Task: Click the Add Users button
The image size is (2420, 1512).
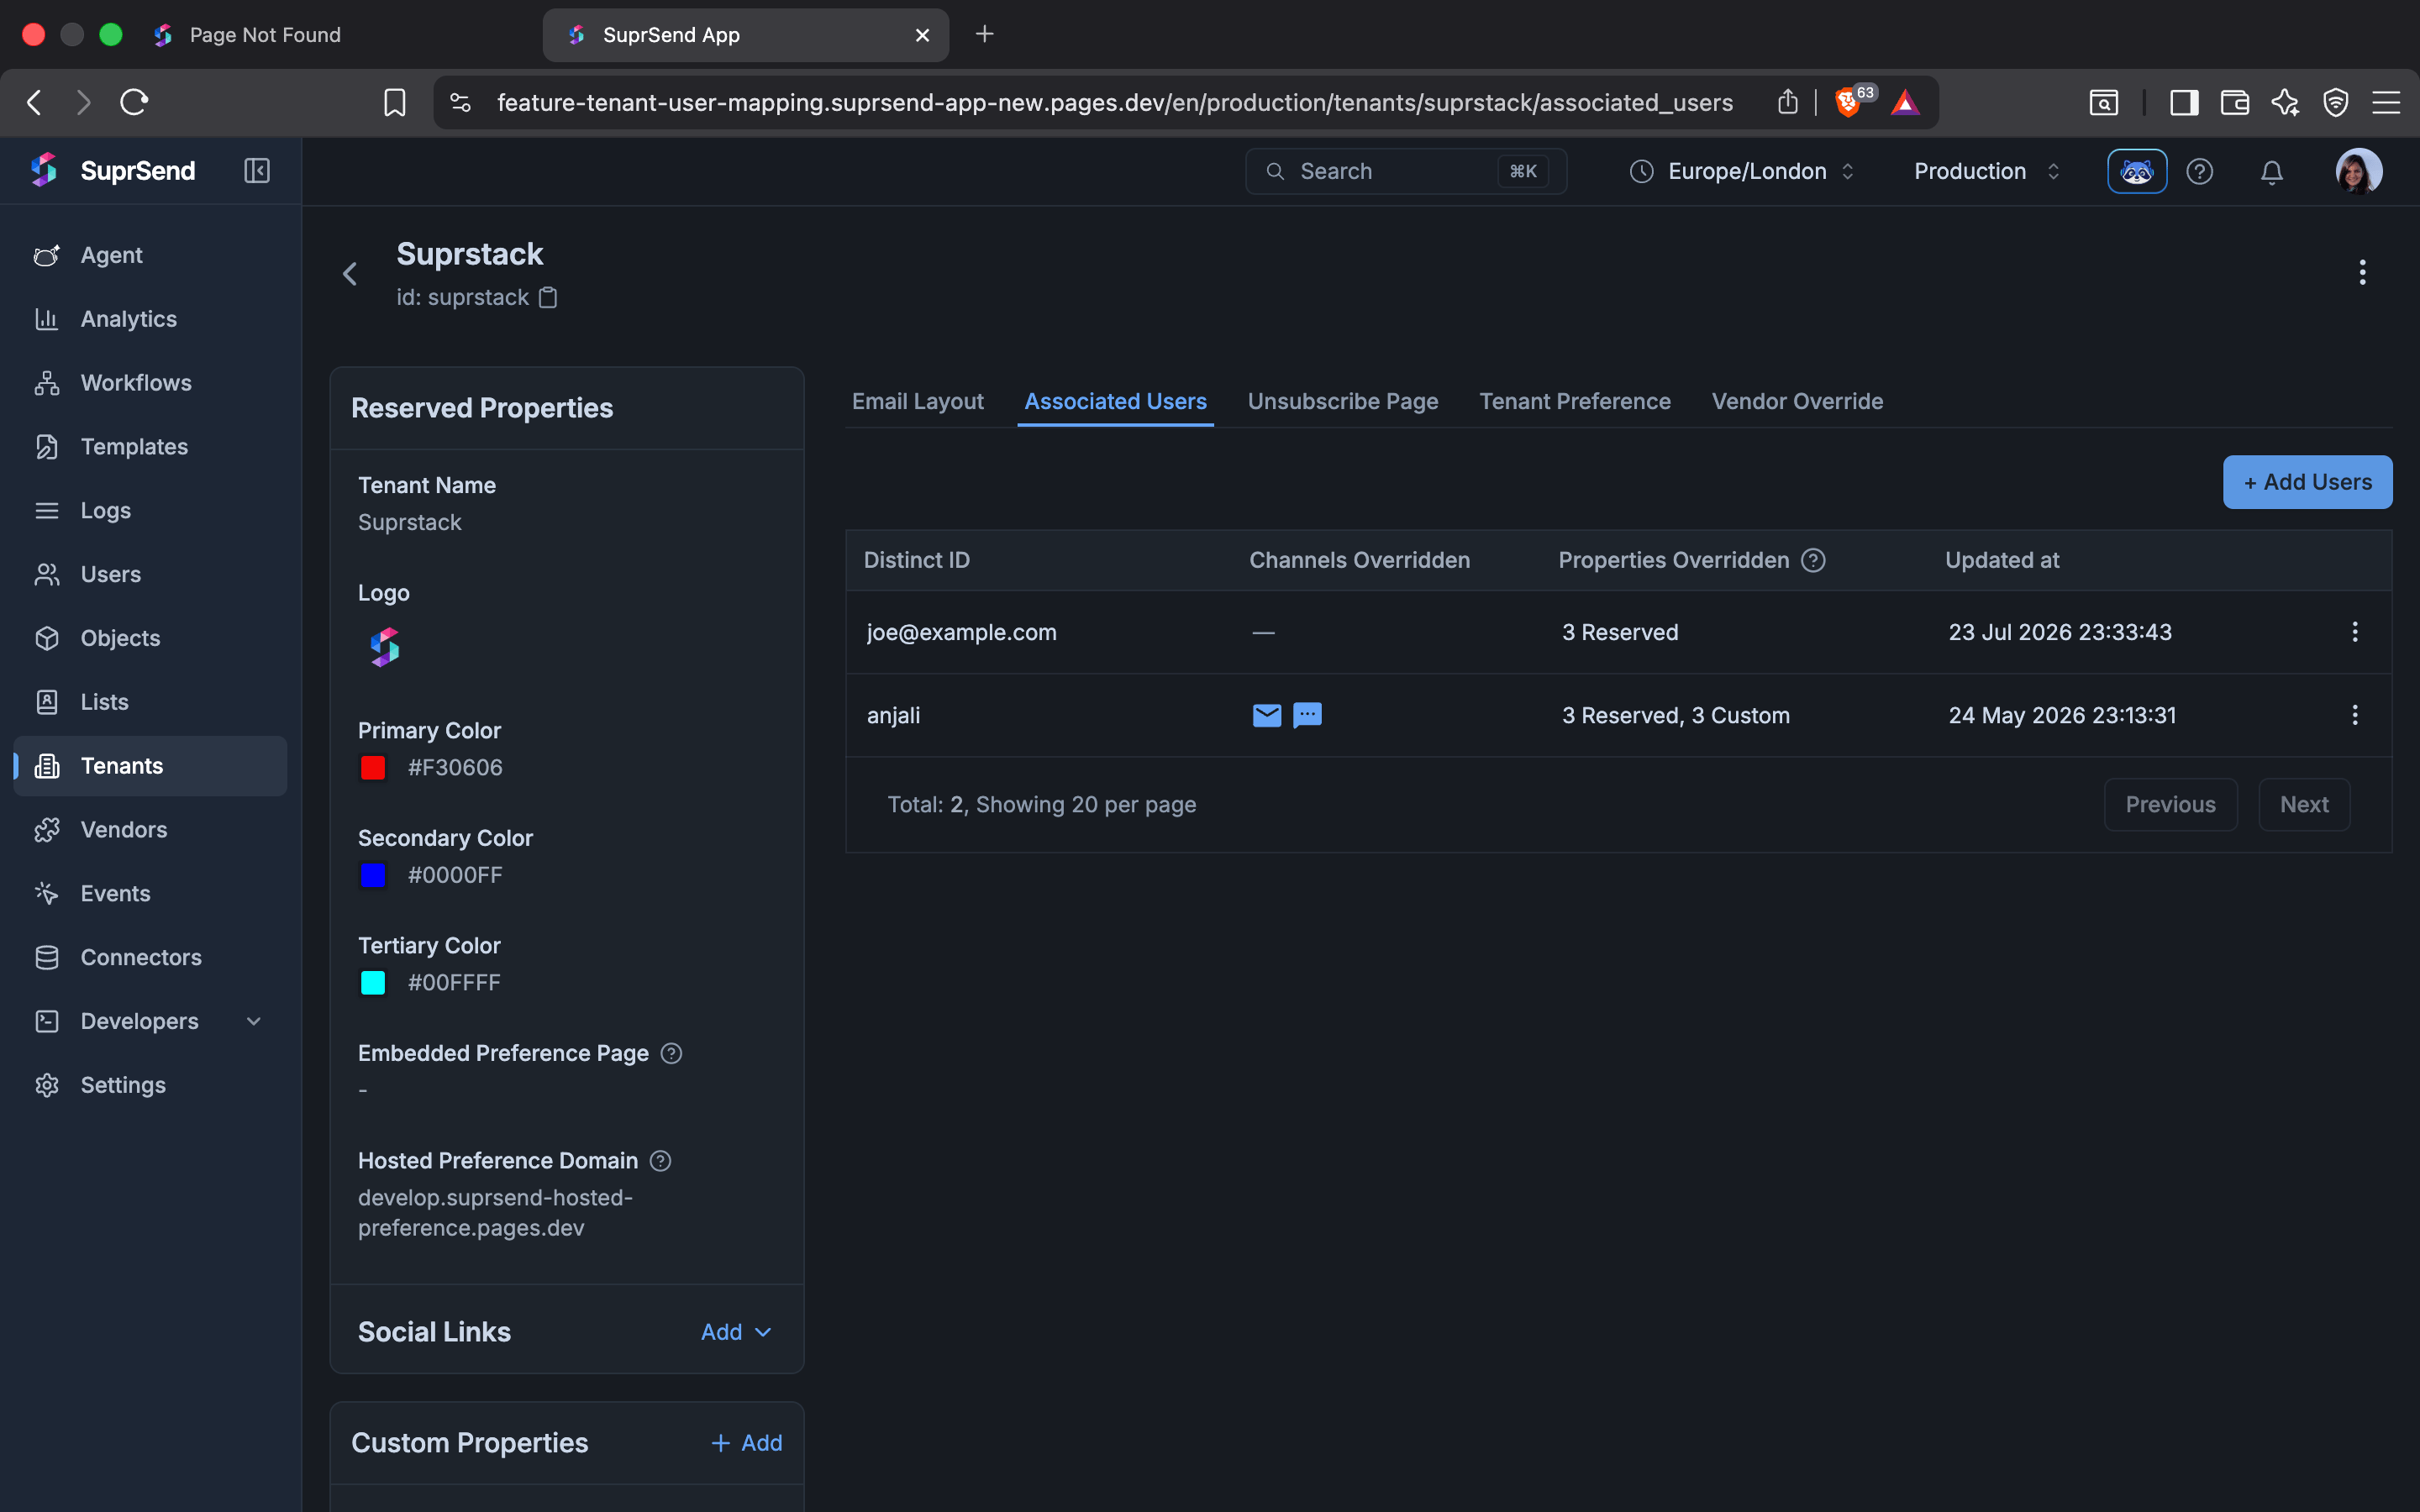Action: (2307, 482)
